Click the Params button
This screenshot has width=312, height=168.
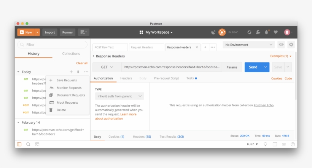pyautogui.click(x=232, y=67)
